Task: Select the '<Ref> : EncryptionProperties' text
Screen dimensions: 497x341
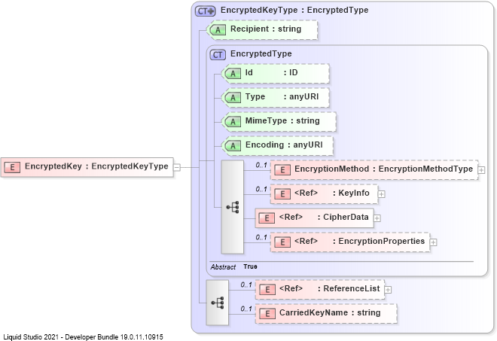Action: (359, 241)
